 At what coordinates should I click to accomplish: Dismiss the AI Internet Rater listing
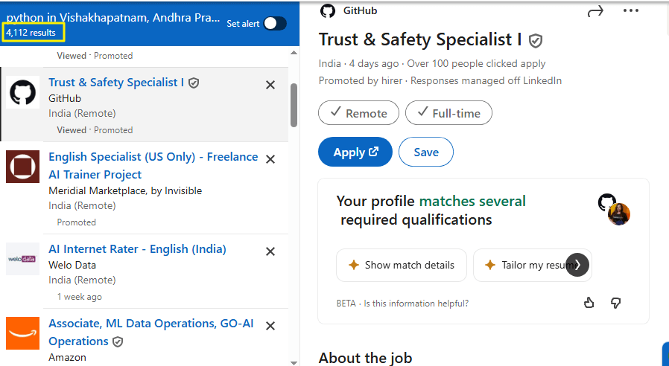pyautogui.click(x=270, y=252)
